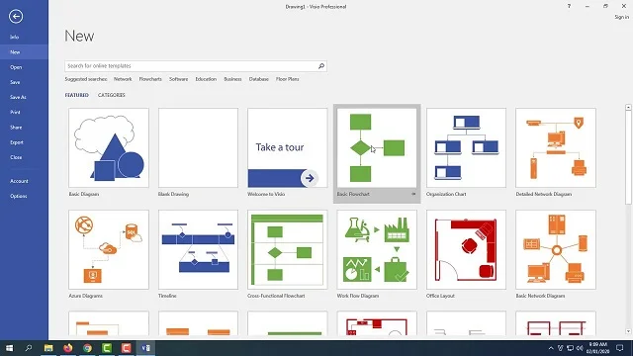This screenshot has height=356, width=633.
Task: Open the notification center
Action: pyautogui.click(x=620, y=348)
